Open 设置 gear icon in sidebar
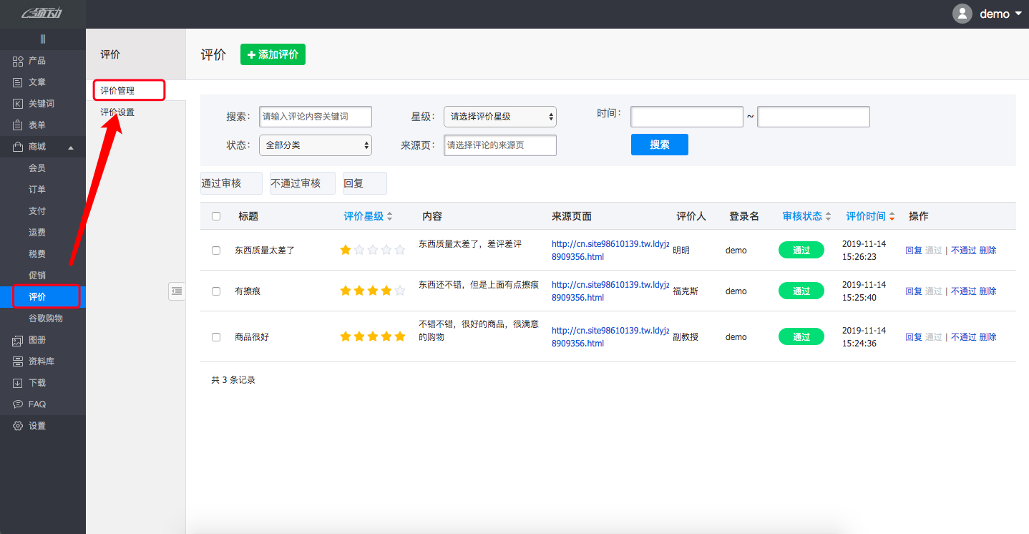The width and height of the screenshot is (1029, 534). tap(19, 426)
